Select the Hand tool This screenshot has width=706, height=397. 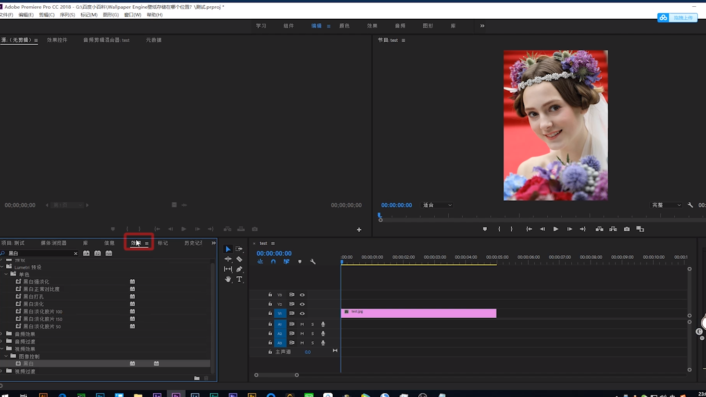click(x=228, y=279)
